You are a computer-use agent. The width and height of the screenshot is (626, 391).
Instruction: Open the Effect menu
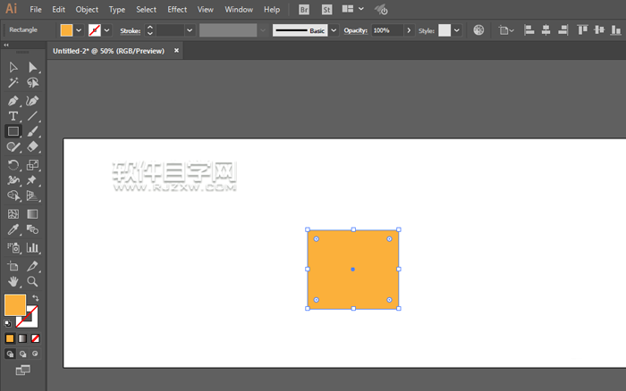point(177,9)
